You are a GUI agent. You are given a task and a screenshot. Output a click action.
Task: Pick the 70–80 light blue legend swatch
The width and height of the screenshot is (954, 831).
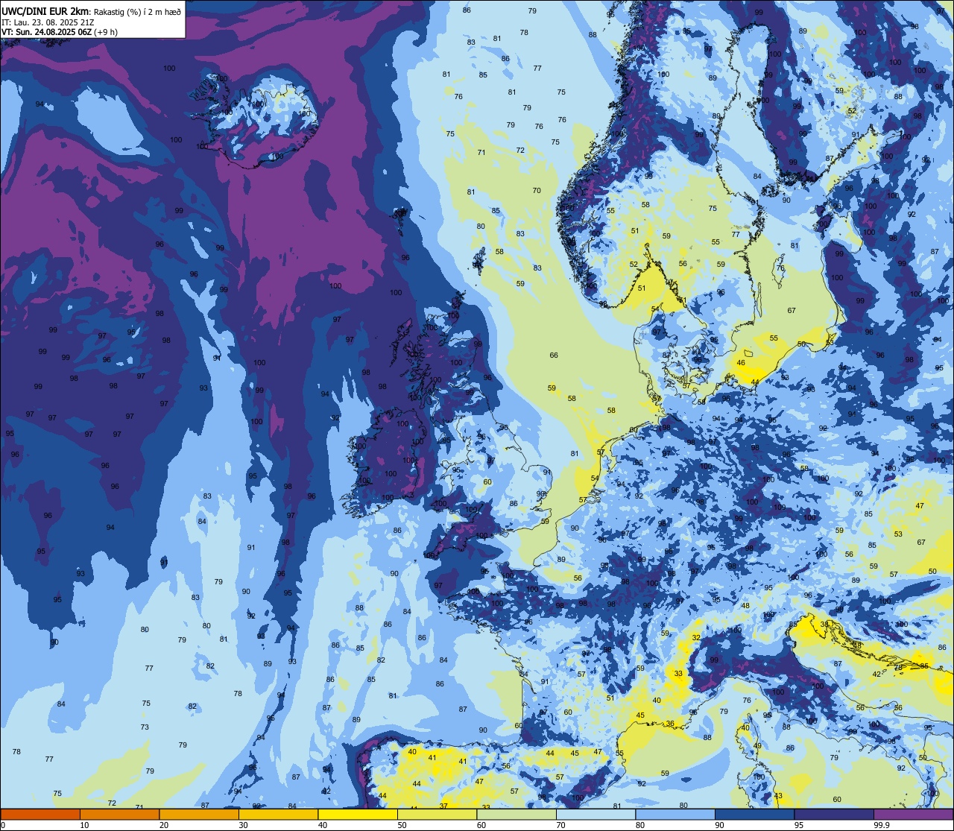click(x=596, y=814)
